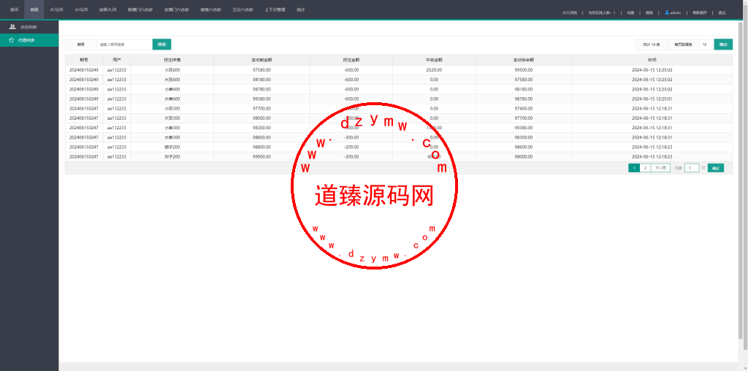
Task: Open 代理列表 in the sidebar
Action: pyautogui.click(x=29, y=41)
